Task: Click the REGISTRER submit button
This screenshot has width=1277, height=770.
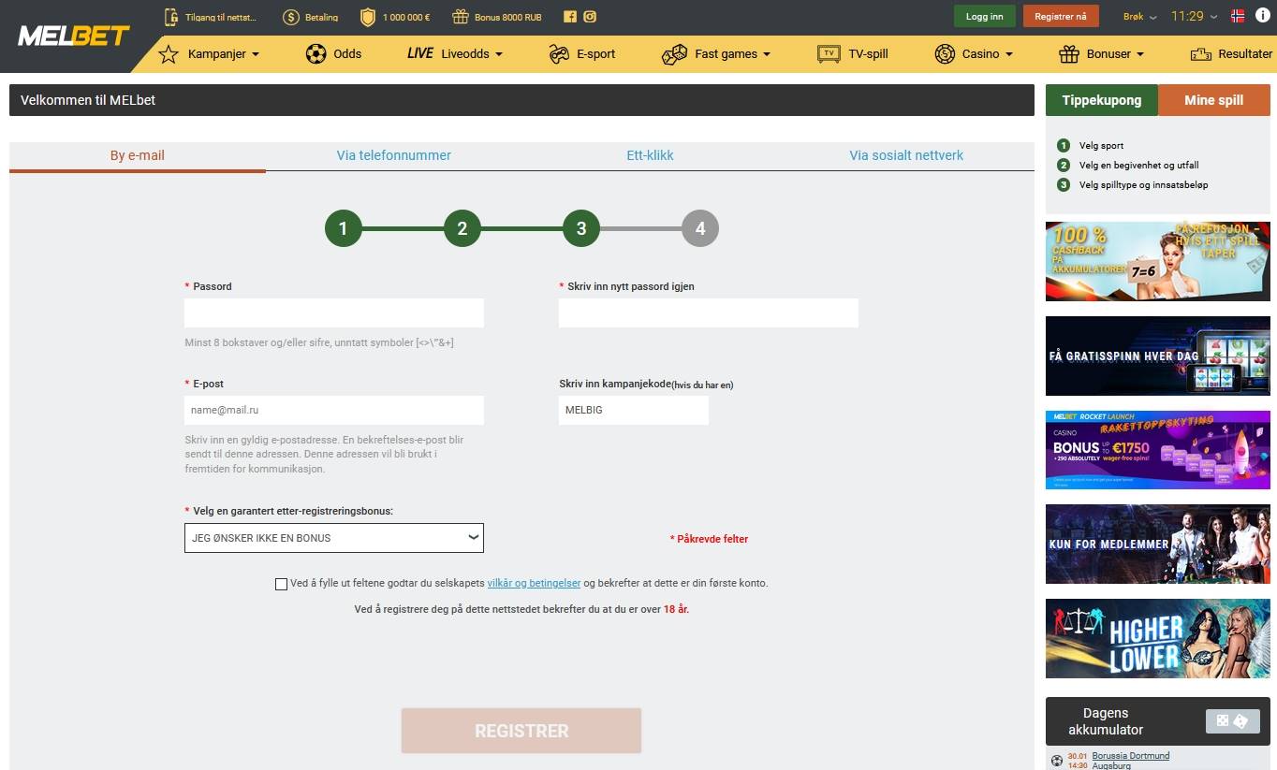Action: (x=521, y=731)
